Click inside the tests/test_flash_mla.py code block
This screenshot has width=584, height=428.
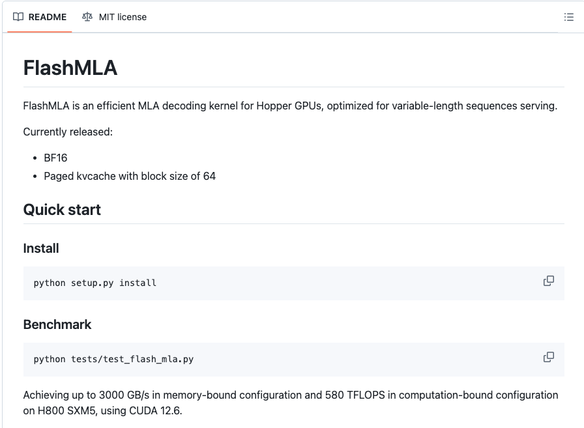(293, 360)
